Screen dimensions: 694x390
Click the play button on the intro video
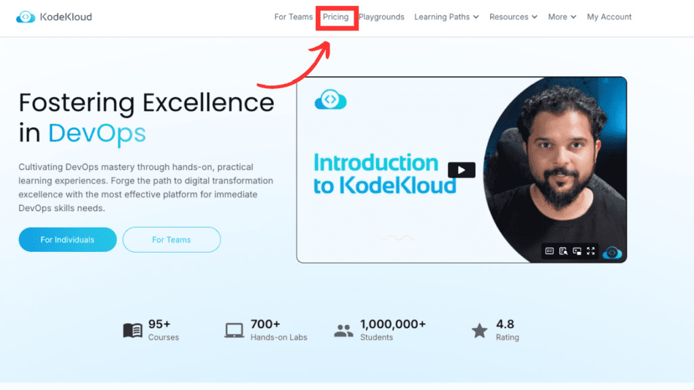coord(462,170)
